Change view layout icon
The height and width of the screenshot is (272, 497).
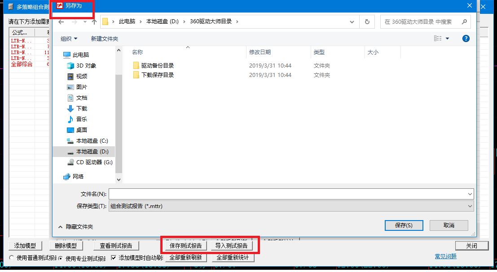click(438, 38)
